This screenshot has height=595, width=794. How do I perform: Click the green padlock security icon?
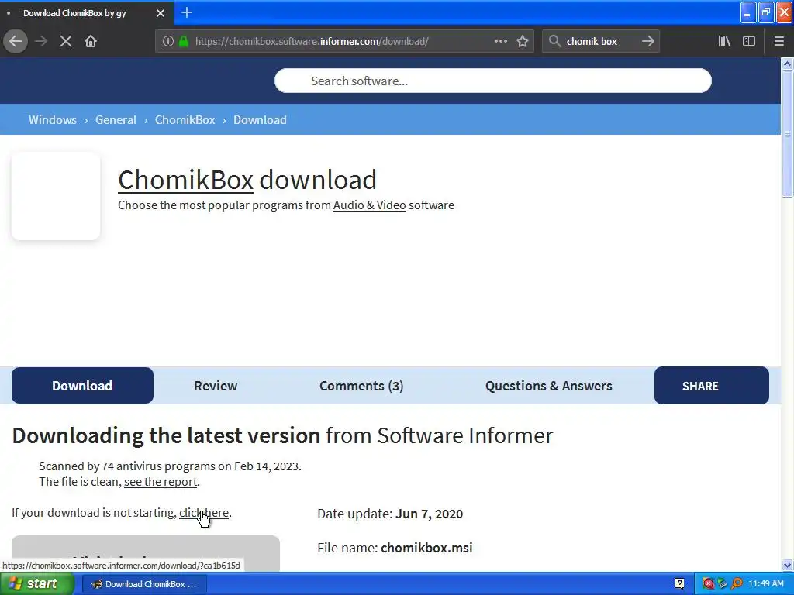[184, 42]
